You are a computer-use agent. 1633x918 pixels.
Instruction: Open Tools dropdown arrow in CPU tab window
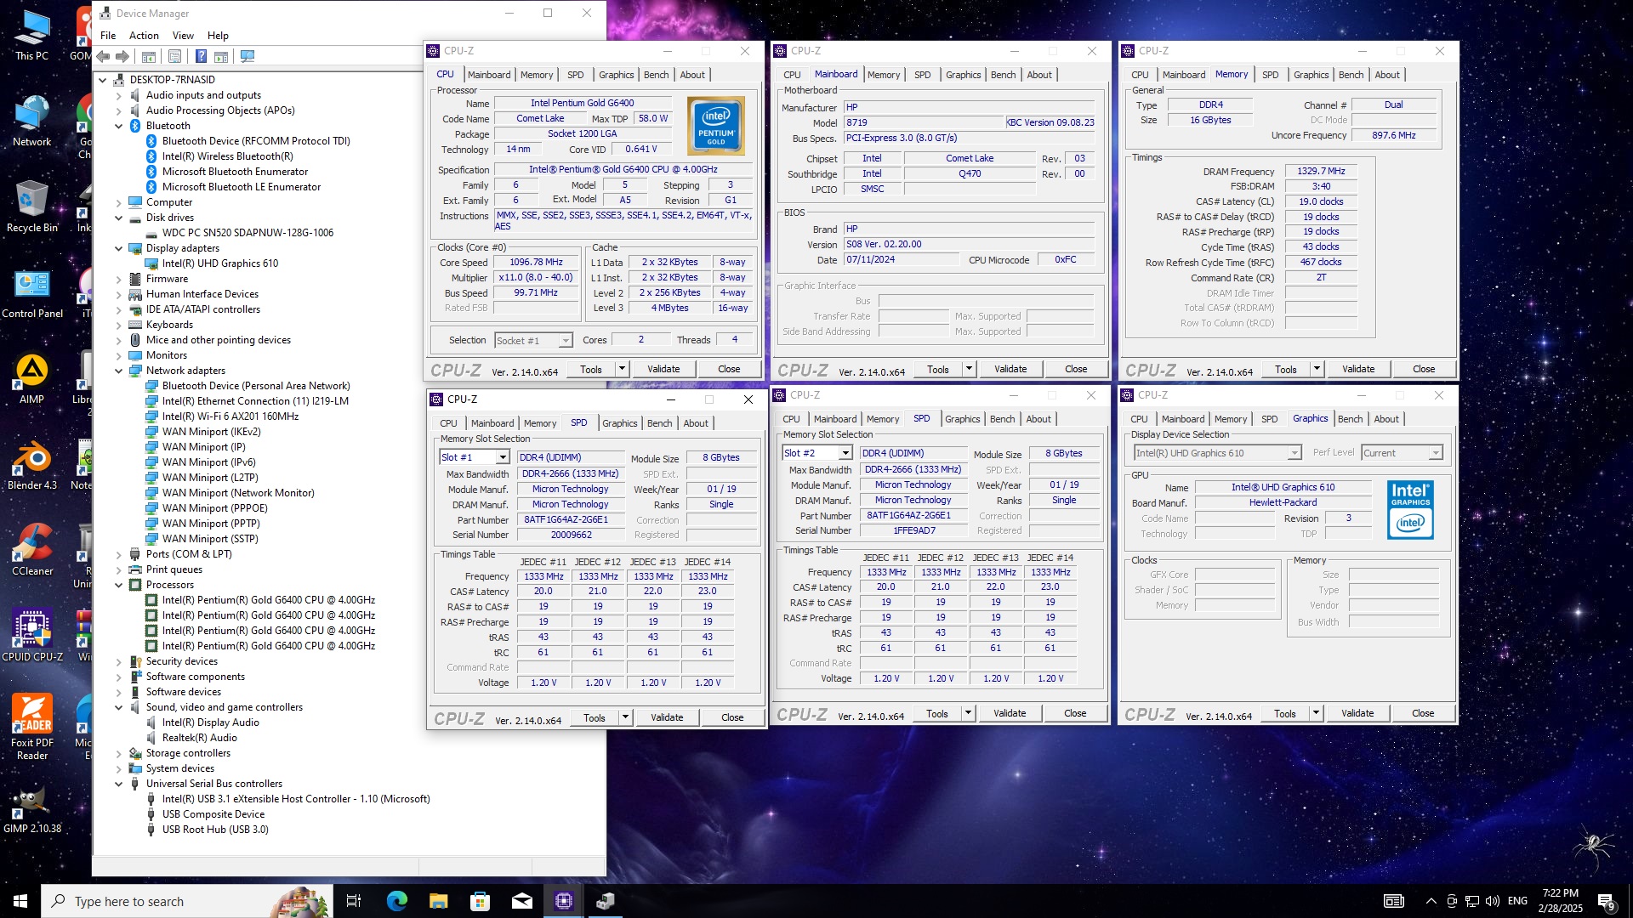pos(623,369)
